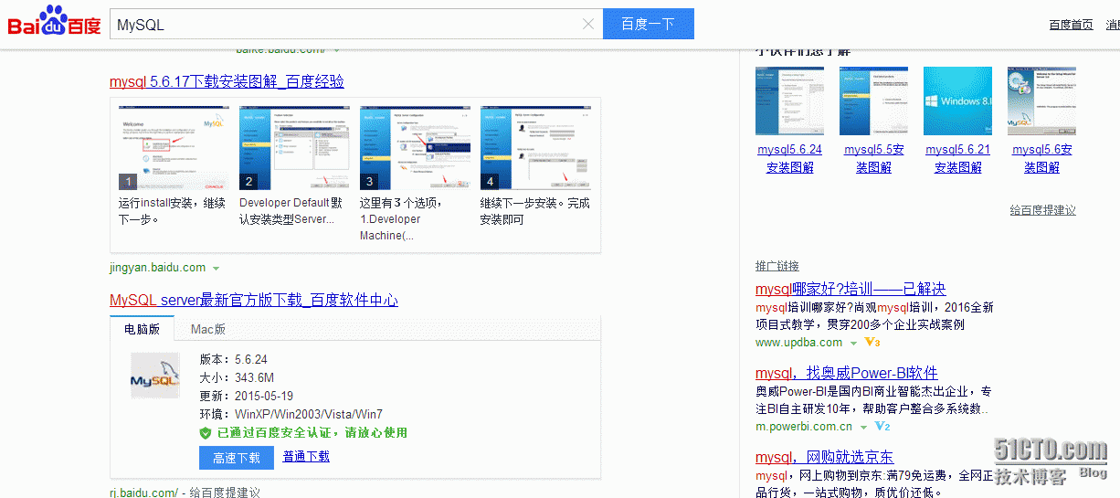Viewport: 1120px width, 498px height.
Task: Click the MySQL dolphin software logo
Action: 154,376
